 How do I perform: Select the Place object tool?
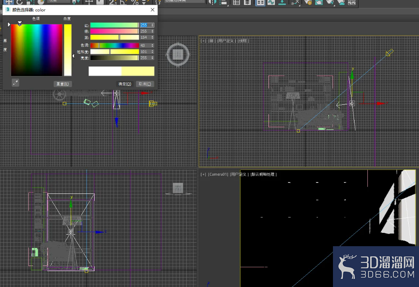pos(40,2)
